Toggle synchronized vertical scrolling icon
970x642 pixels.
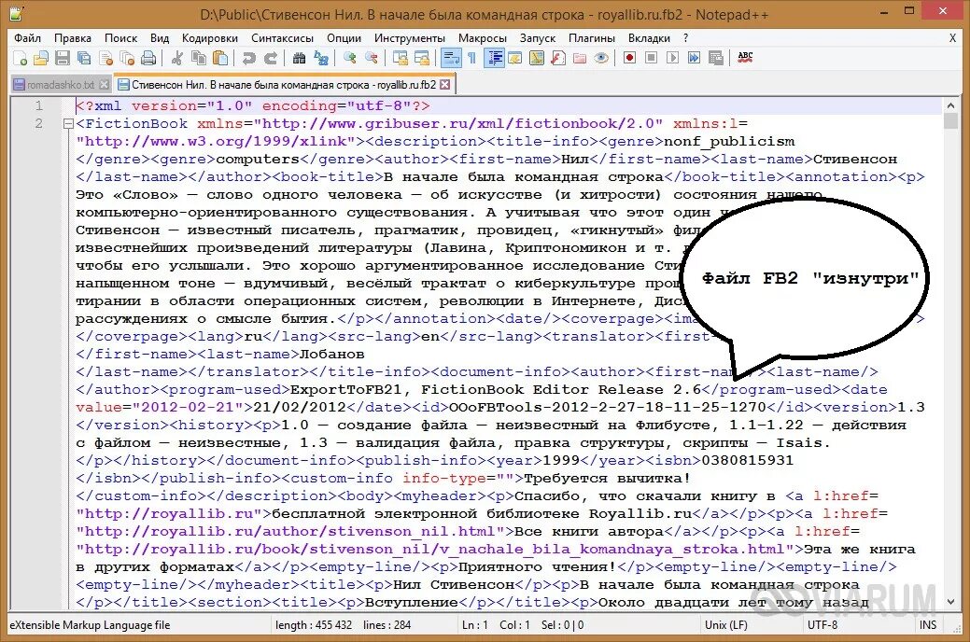tap(401, 58)
